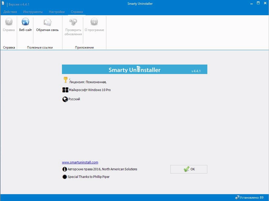Click the star badge beside Special Thanks
This screenshot has height=201, width=269.
pos(65,177)
